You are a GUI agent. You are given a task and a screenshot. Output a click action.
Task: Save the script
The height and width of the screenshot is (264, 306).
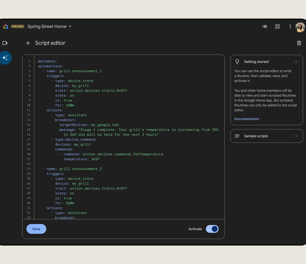[36, 229]
